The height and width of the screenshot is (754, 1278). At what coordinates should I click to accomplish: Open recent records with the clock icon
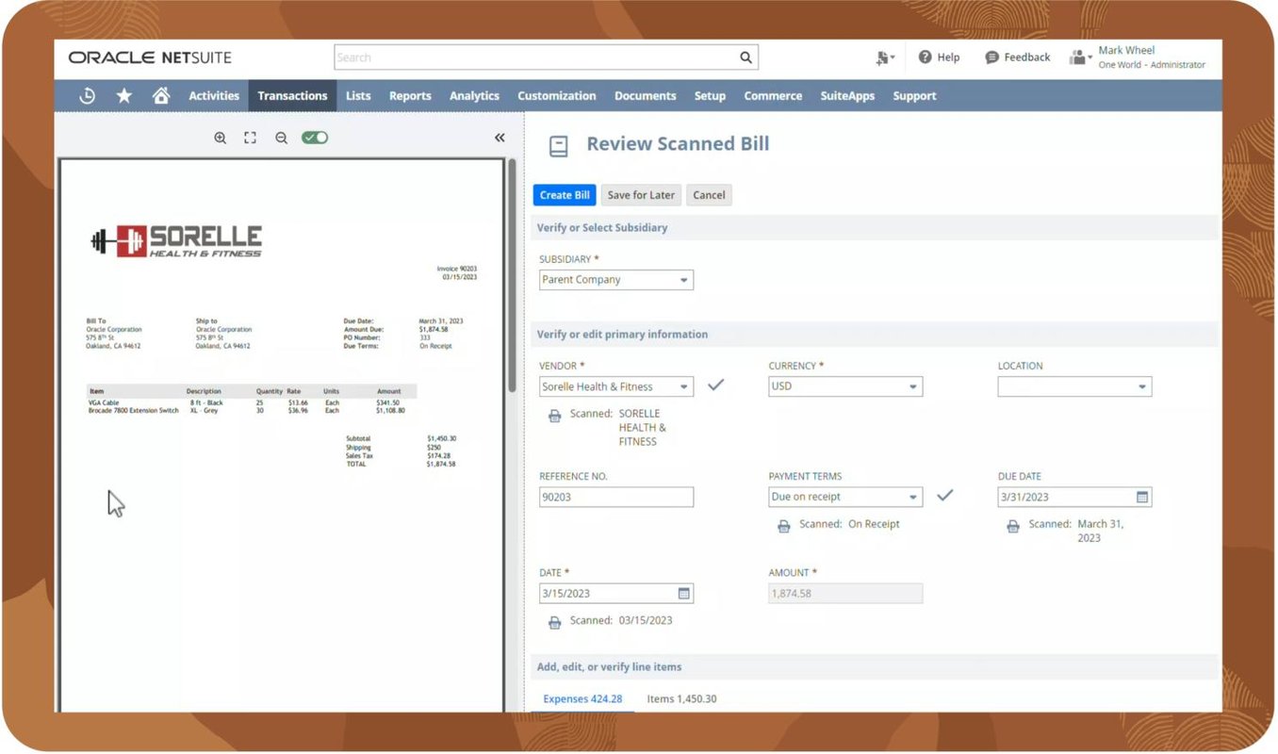point(87,95)
